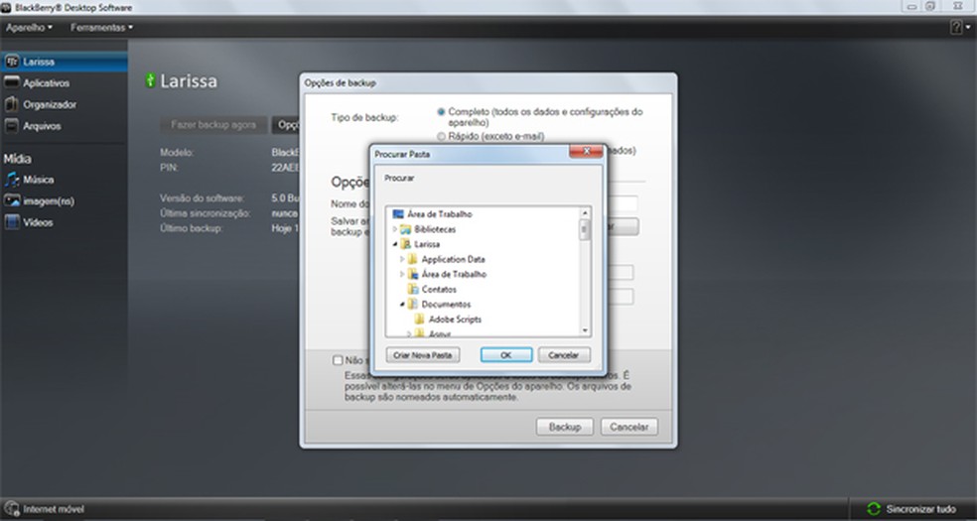
Task: Select Área de Trabalho under Larissa
Action: (x=454, y=274)
